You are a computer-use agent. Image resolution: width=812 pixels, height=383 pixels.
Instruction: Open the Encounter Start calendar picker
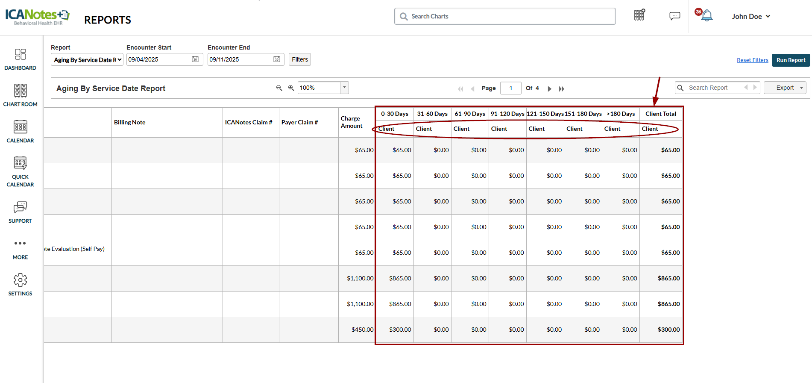(195, 59)
